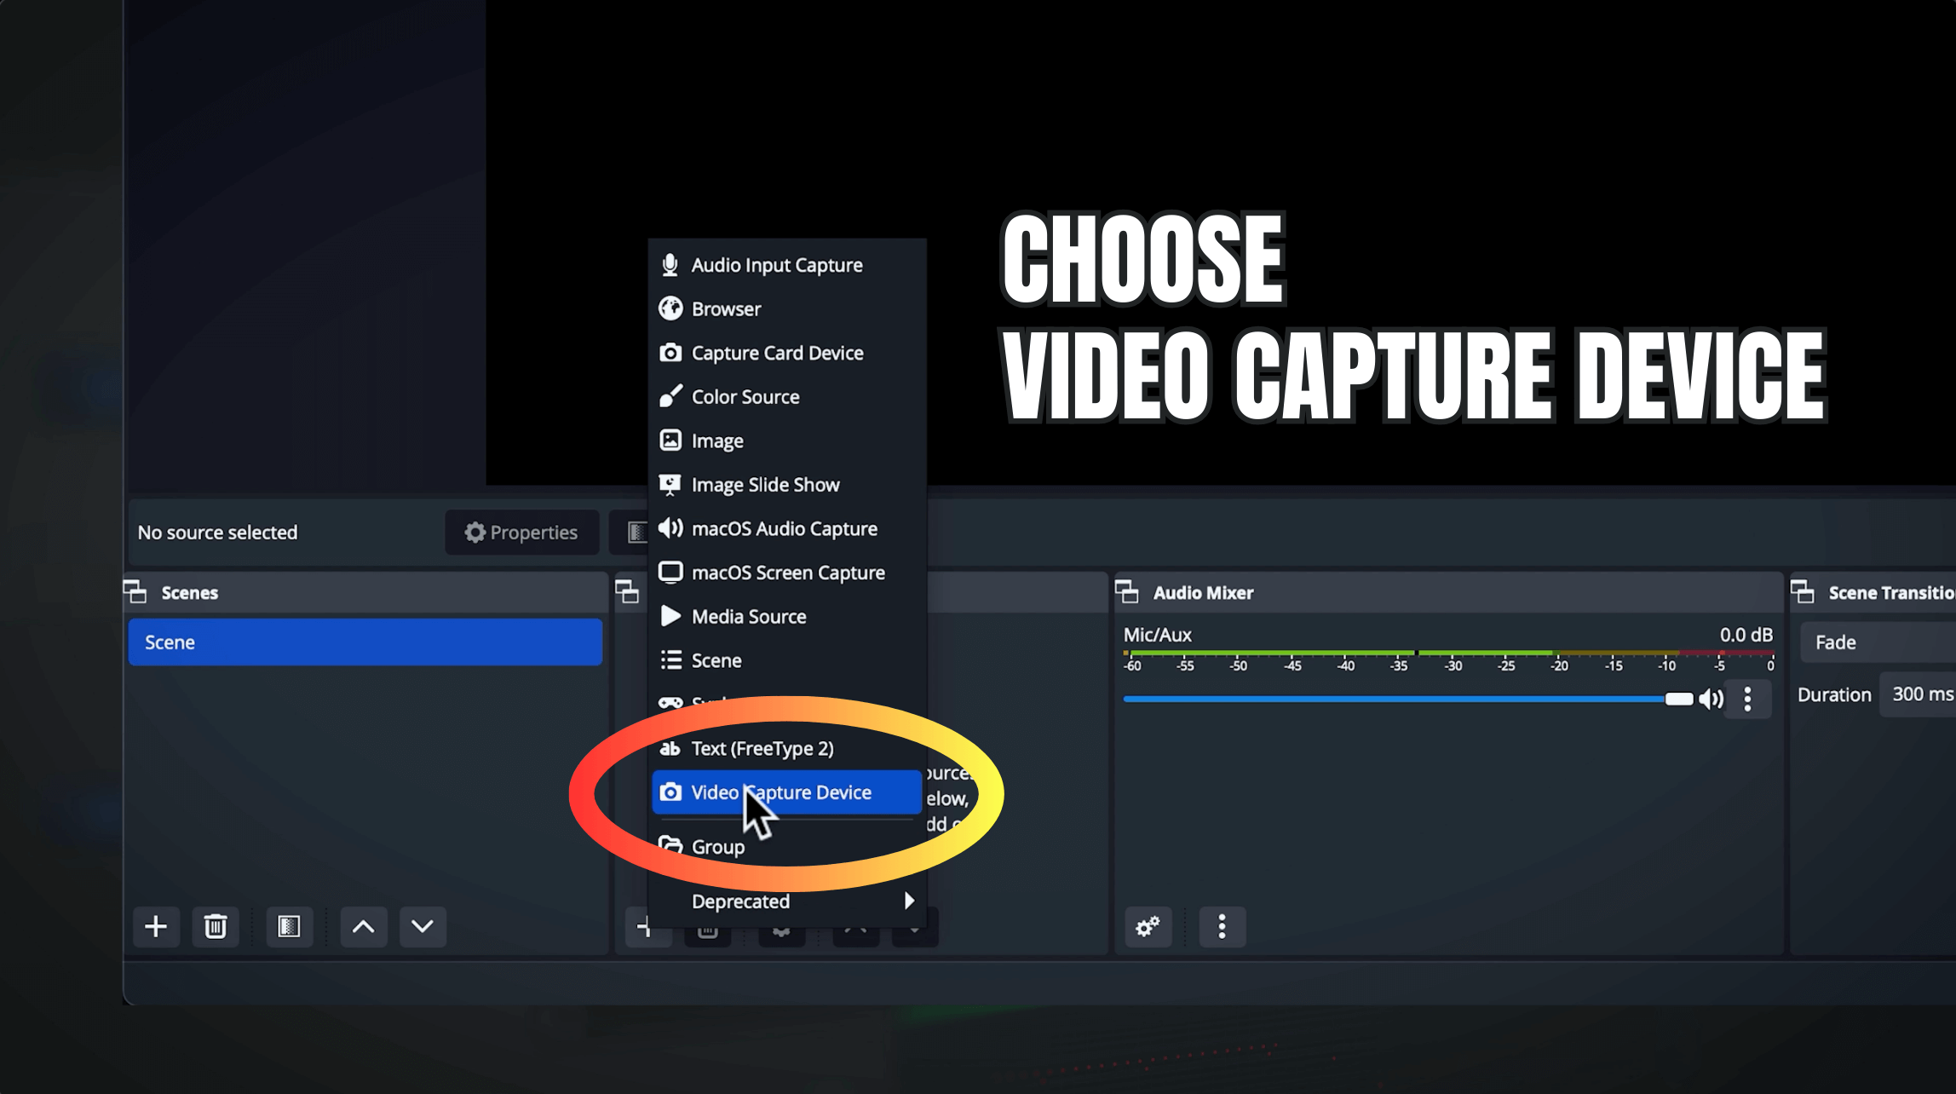The image size is (1956, 1094).
Task: Select Browser source from menu
Action: (x=726, y=309)
